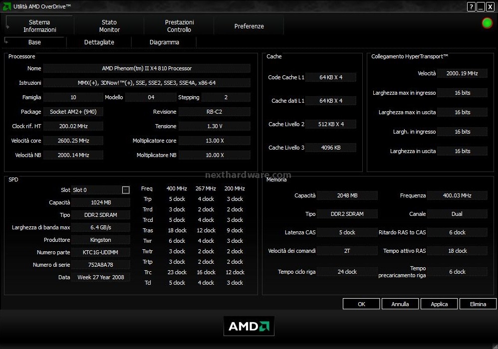Click the processor Nome field
The image size is (498, 349).
(147, 68)
